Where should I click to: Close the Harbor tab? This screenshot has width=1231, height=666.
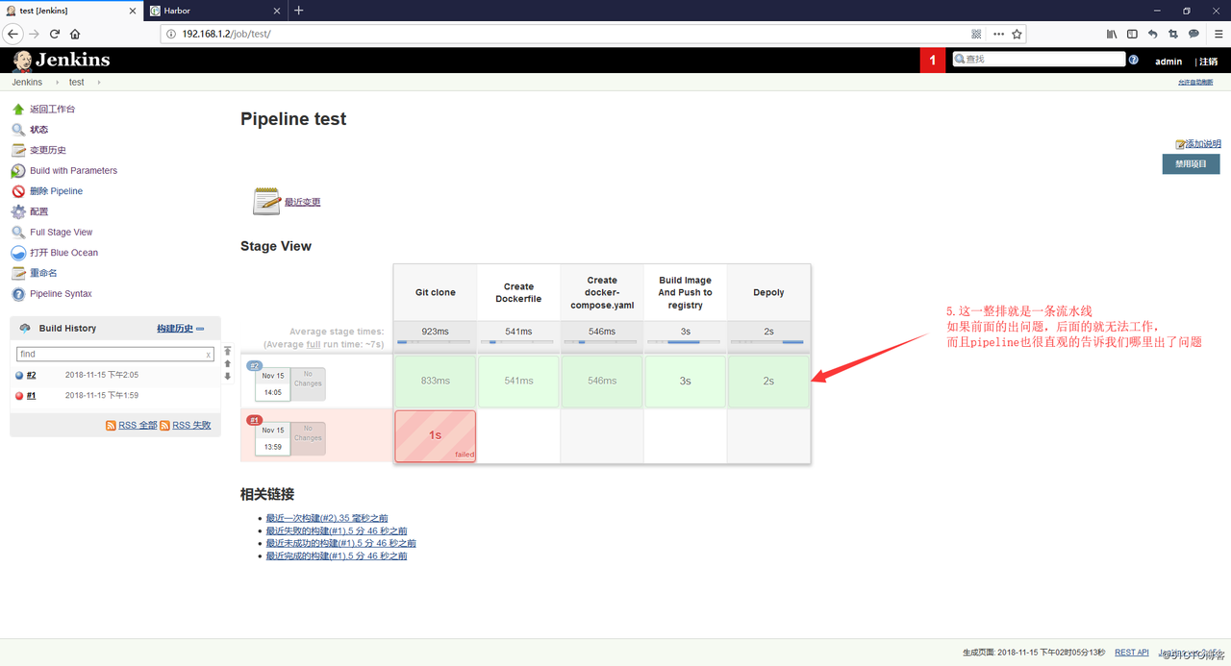pos(277,11)
